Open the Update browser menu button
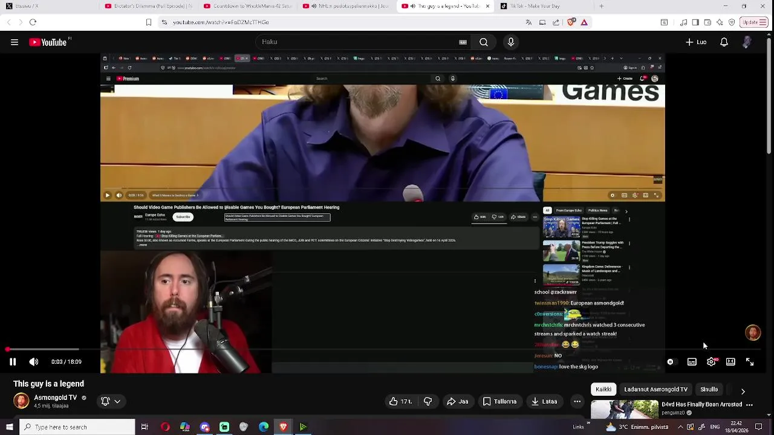Viewport: 774px width, 435px height. point(755,22)
